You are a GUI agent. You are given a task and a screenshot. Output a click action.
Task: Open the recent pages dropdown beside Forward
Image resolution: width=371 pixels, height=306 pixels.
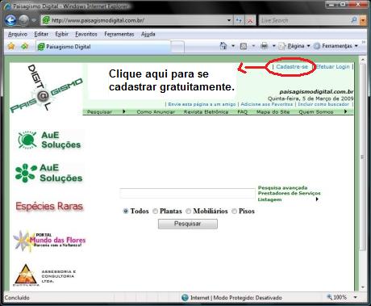[34, 20]
